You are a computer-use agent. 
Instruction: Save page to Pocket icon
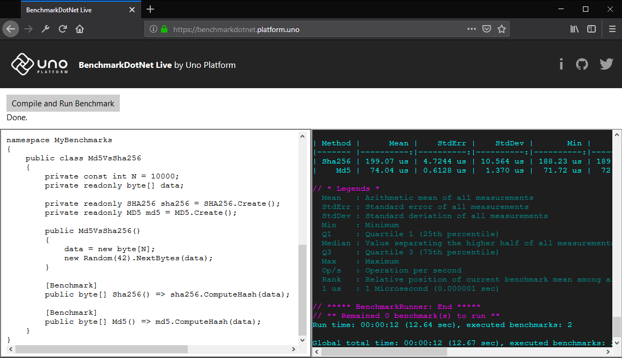pyautogui.click(x=487, y=29)
